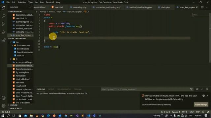Open Explorer panel ellipsis menu
Viewport: 211px width, 118px height.
pos(29,7)
